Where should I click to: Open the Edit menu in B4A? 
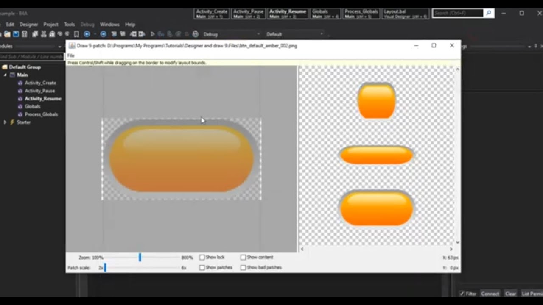click(x=10, y=25)
